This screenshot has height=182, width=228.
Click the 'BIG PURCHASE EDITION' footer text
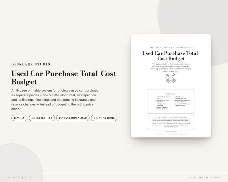point(205,177)
